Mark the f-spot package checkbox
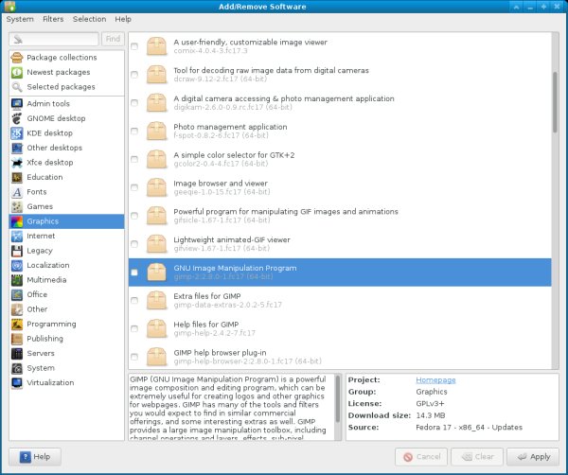 (x=134, y=132)
